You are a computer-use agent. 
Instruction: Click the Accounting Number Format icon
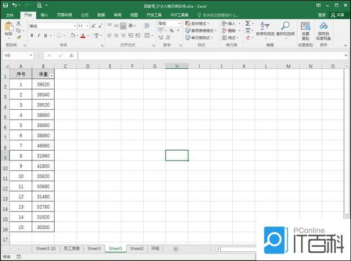(x=161, y=30)
